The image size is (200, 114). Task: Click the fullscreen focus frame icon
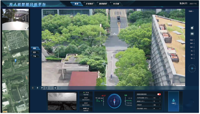[x=47, y=88]
